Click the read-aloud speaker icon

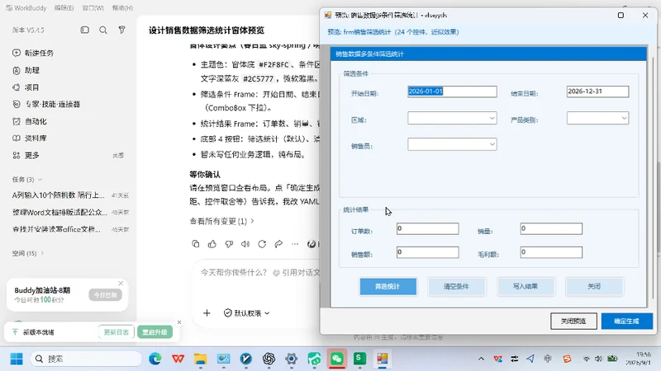coord(245,244)
